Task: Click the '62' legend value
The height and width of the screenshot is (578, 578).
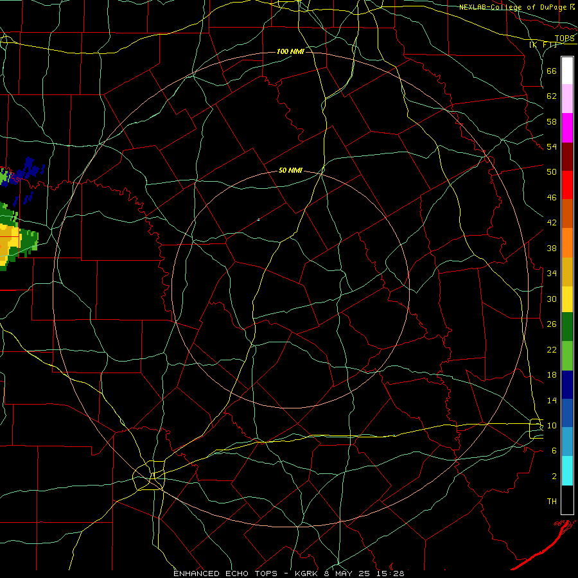Action: click(552, 96)
